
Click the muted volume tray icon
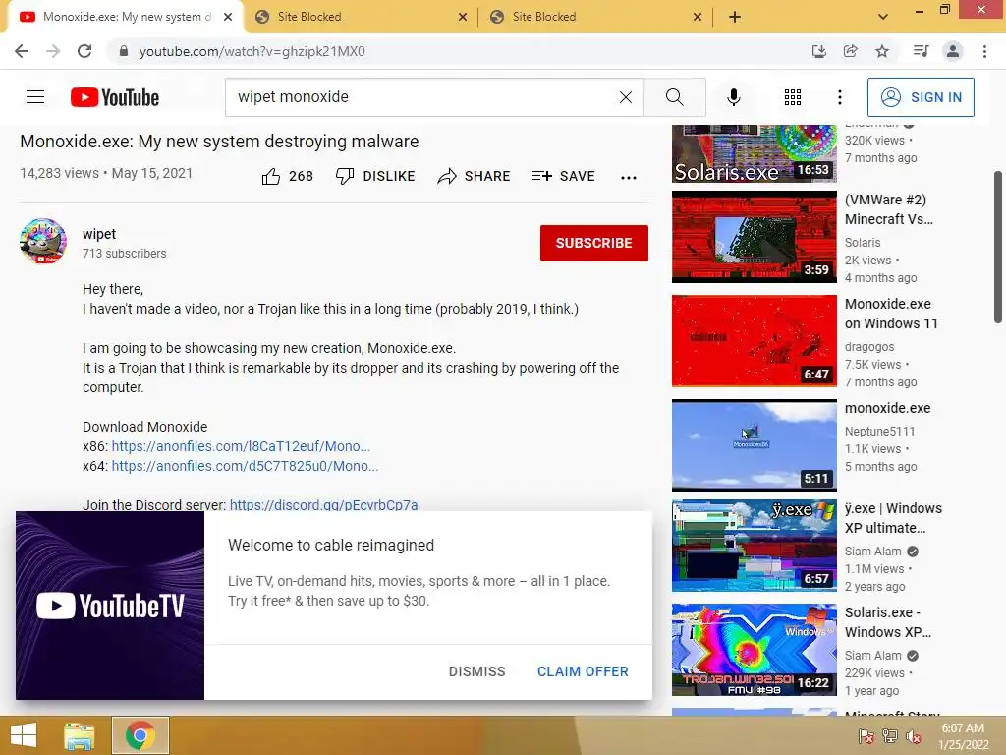click(914, 736)
